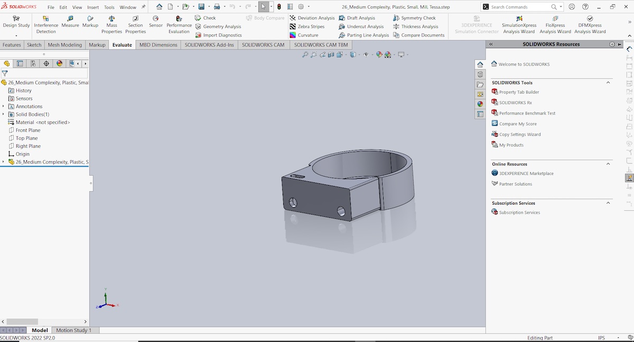634x342 pixels.
Task: Switch to the DisplayManager tab icon
Action: click(59, 63)
